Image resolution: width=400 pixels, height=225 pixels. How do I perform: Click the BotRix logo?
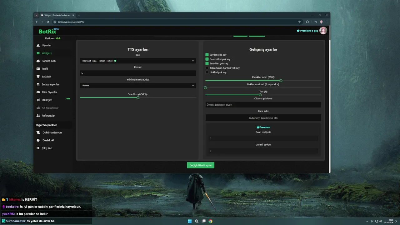coord(48,31)
